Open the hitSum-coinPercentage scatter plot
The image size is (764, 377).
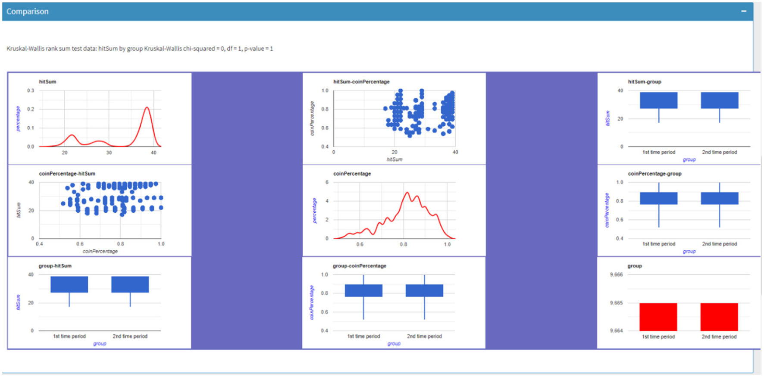tap(394, 118)
